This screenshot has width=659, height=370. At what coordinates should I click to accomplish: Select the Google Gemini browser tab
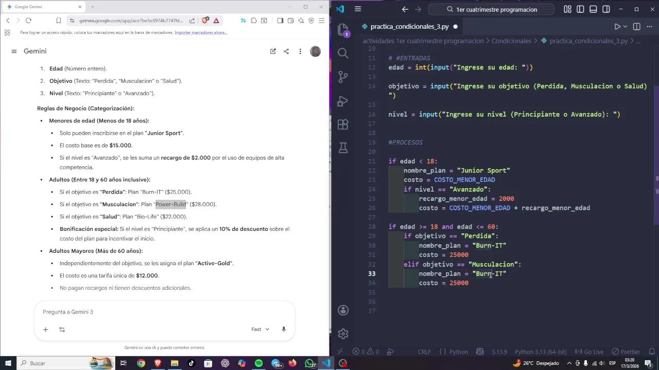click(43, 7)
